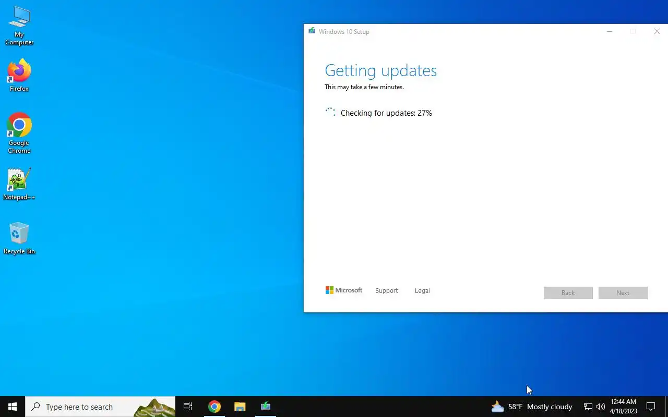Close the Windows 10 Setup window
Image resolution: width=668 pixels, height=417 pixels.
[657, 31]
